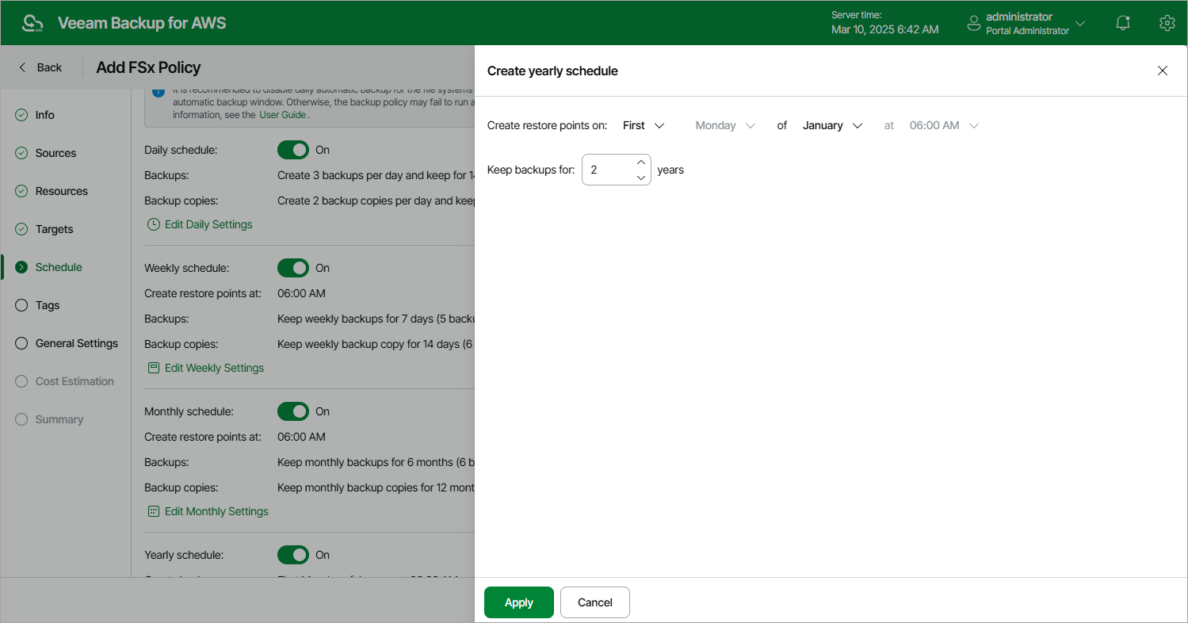Disable the Daily schedule toggle

point(293,150)
